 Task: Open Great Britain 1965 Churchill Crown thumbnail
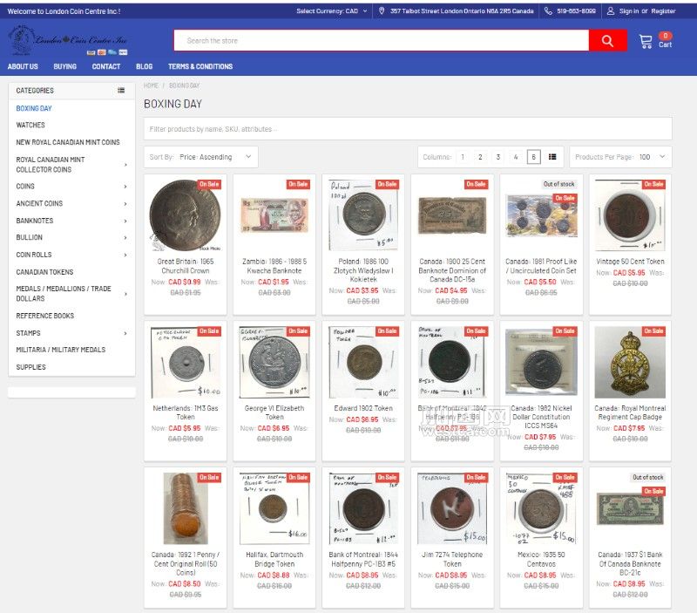[186, 215]
